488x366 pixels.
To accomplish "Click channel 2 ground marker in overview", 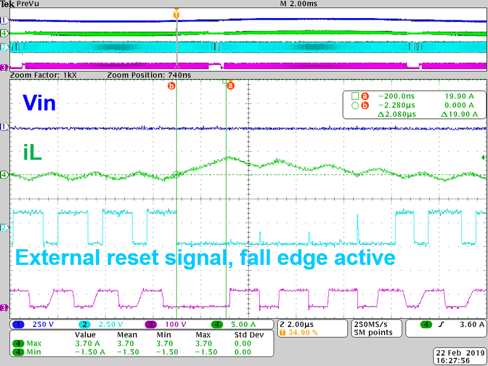I will click(x=3, y=47).
